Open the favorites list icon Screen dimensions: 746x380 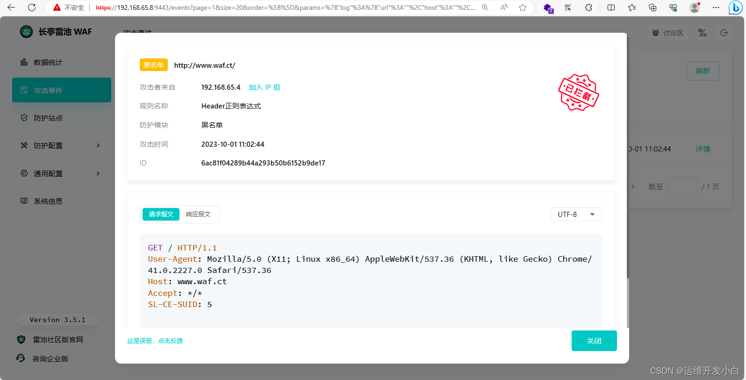click(632, 7)
